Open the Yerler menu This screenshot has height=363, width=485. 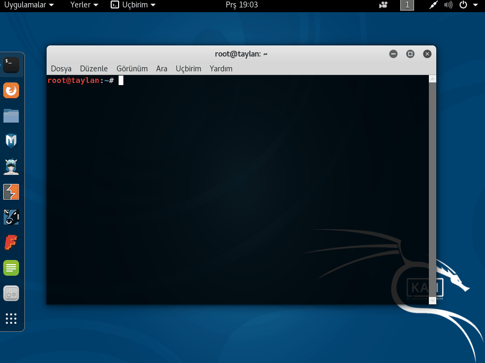[x=84, y=5]
